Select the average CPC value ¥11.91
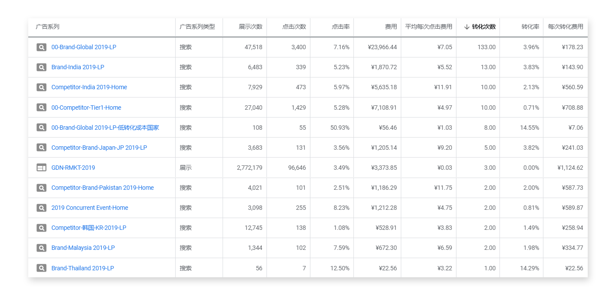This screenshot has height=296, width=616. [x=443, y=87]
